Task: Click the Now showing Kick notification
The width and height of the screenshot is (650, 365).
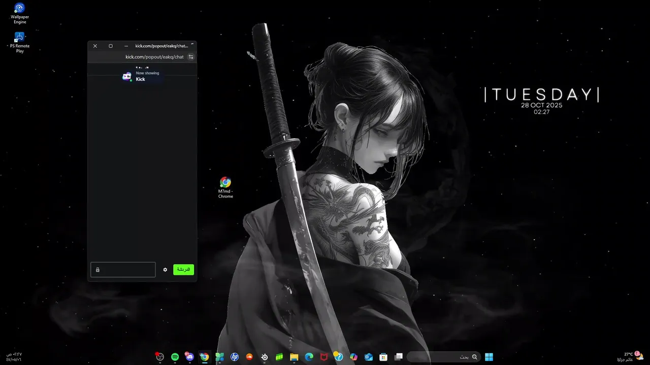Action: pos(142,76)
